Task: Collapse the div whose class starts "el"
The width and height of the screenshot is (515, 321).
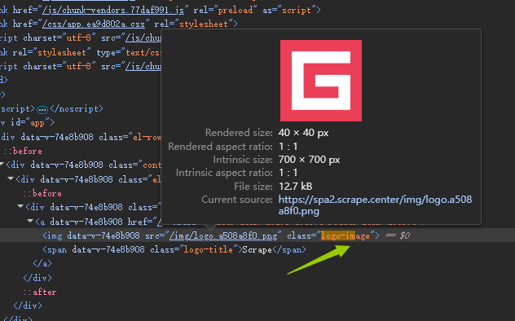Action: click(11, 178)
